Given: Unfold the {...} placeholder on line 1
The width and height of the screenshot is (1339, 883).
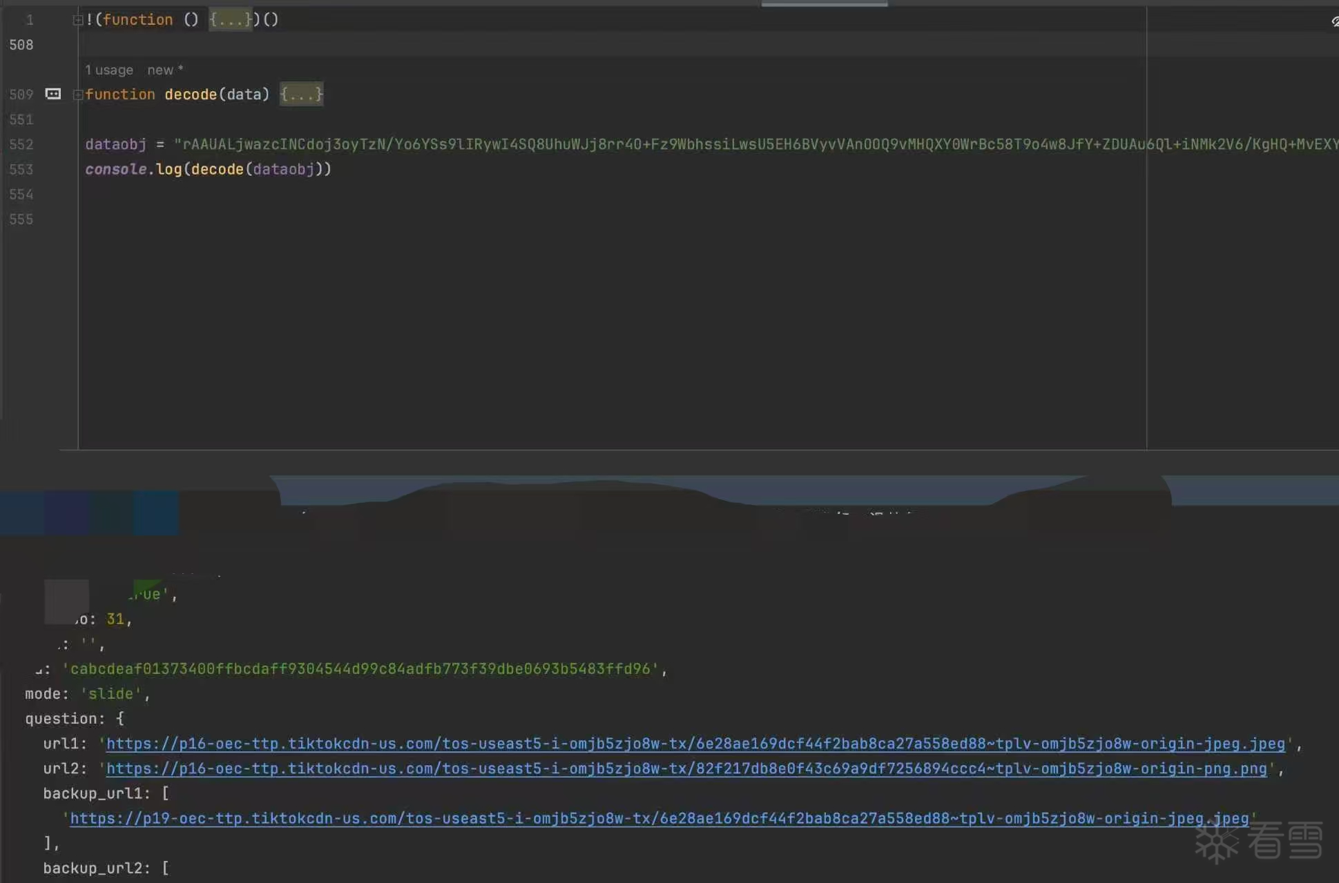Looking at the screenshot, I should pyautogui.click(x=231, y=20).
